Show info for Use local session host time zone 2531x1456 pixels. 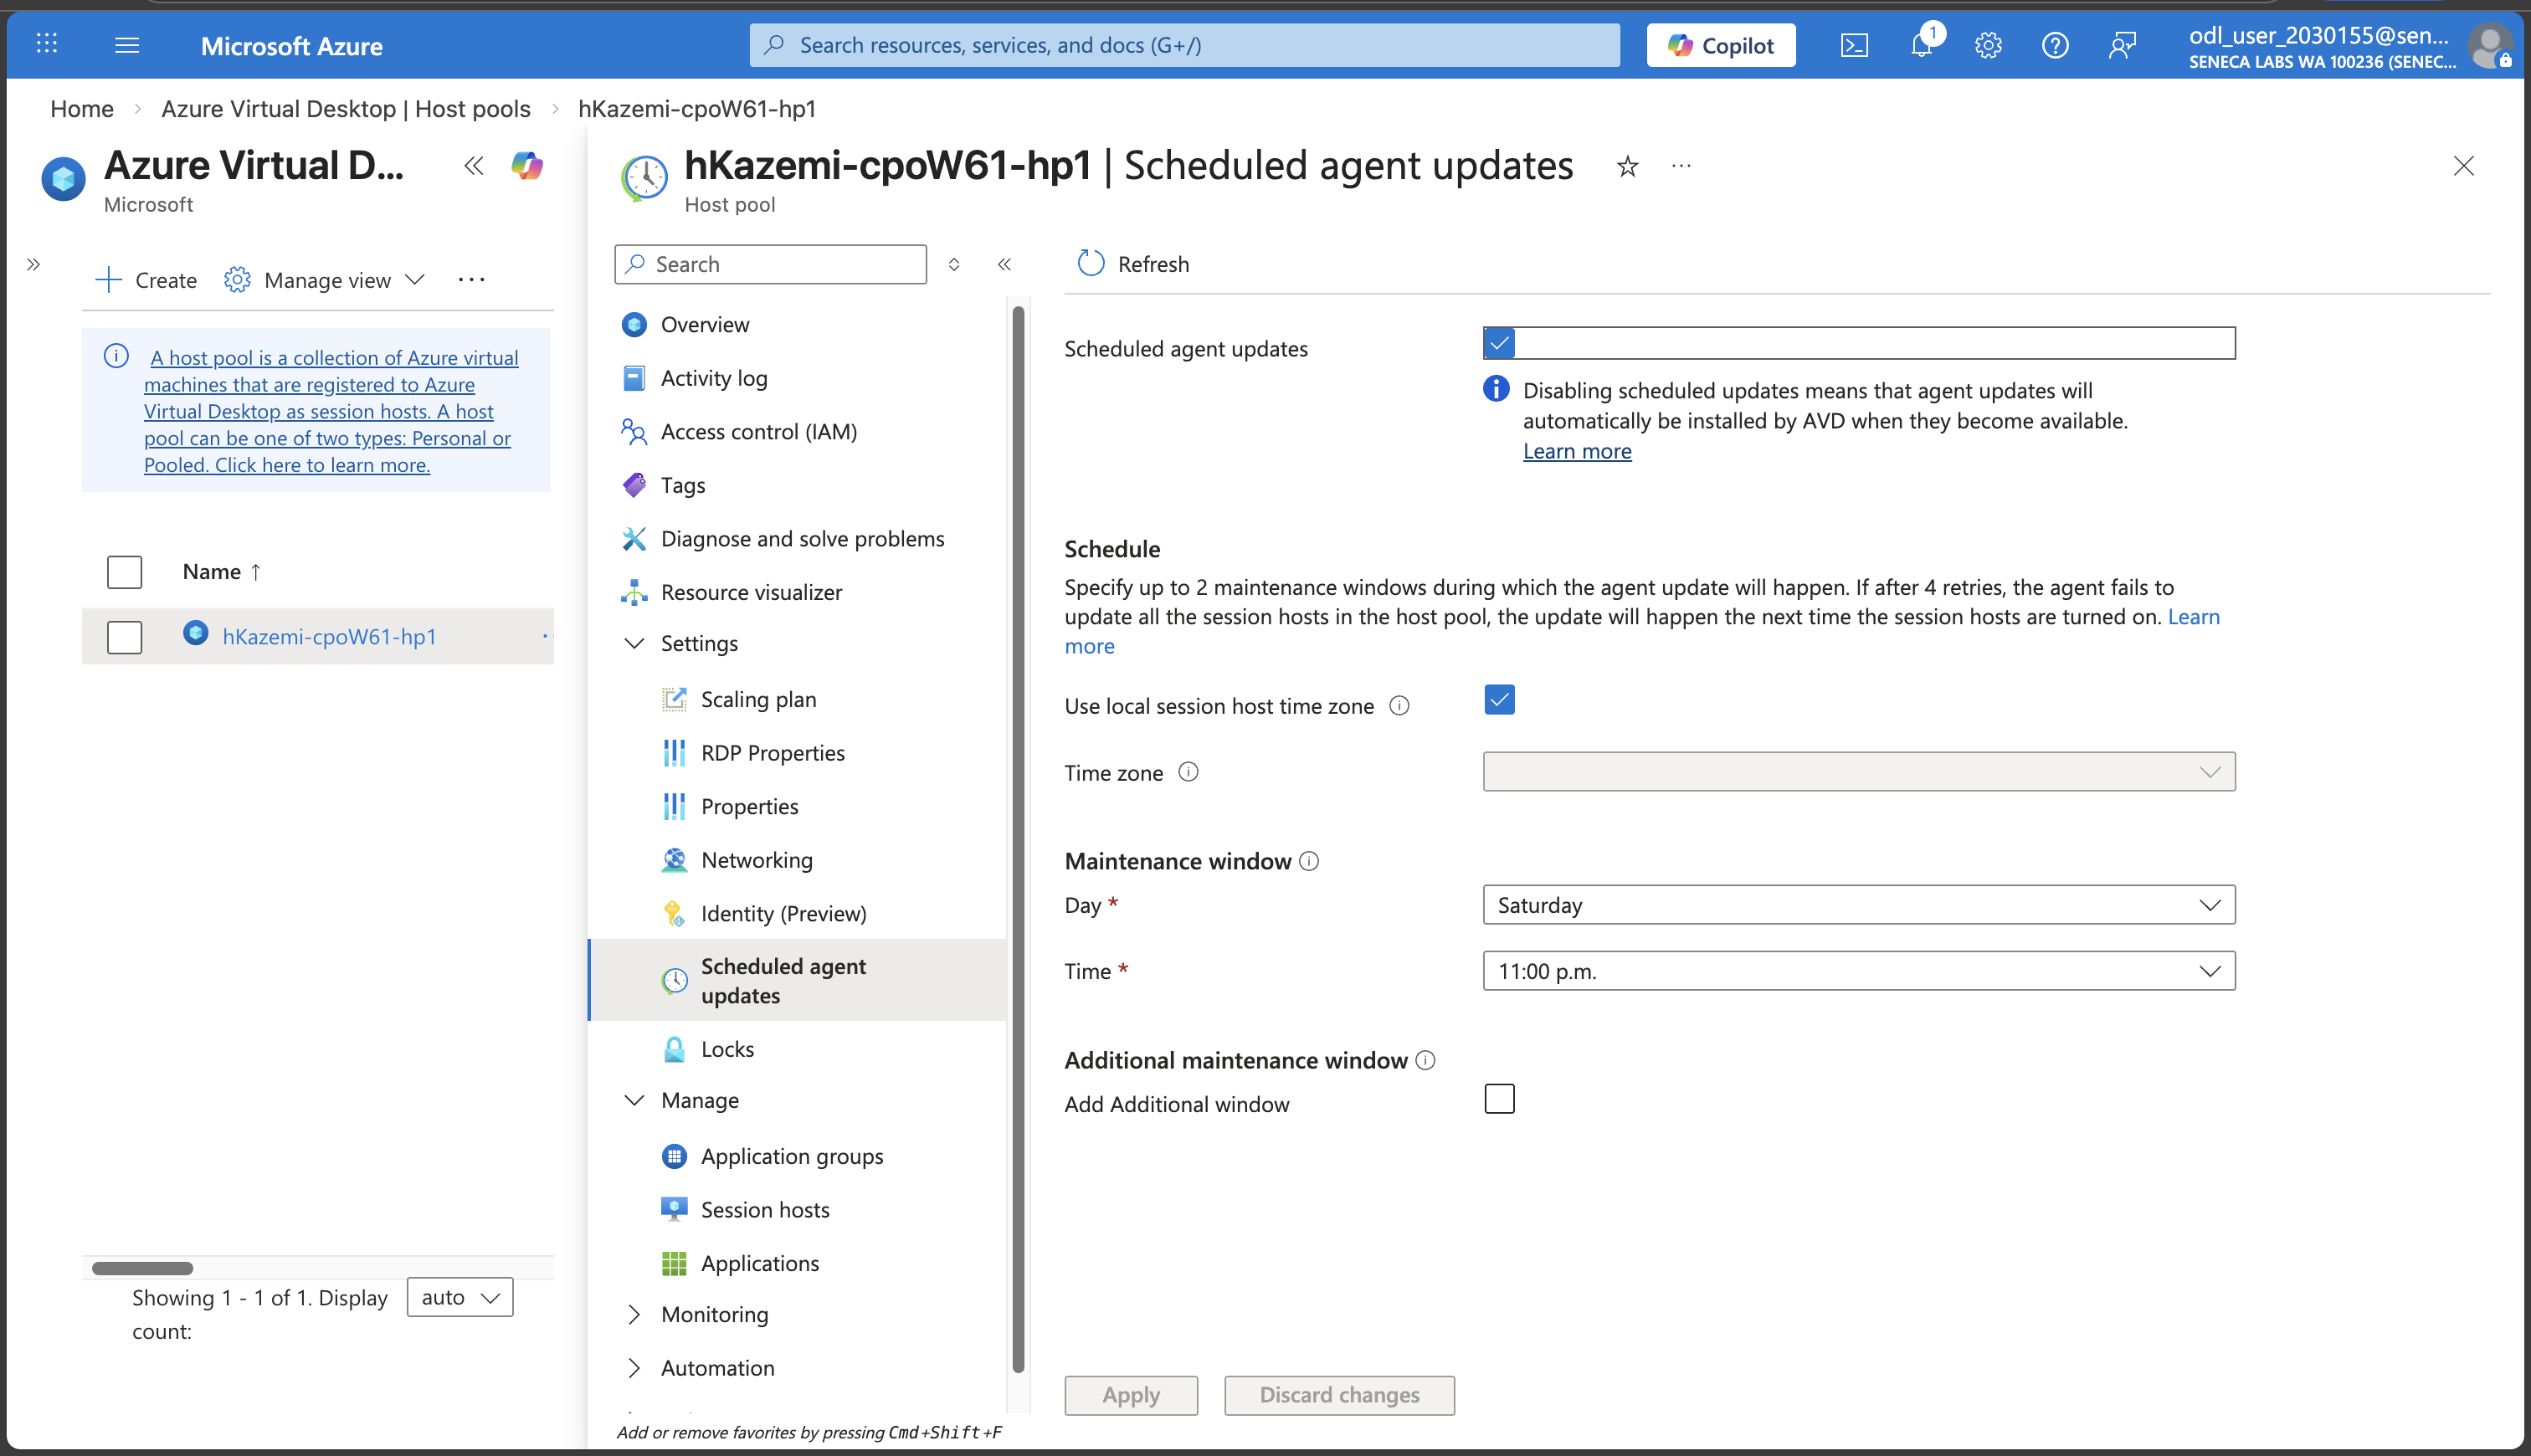pos(1400,705)
